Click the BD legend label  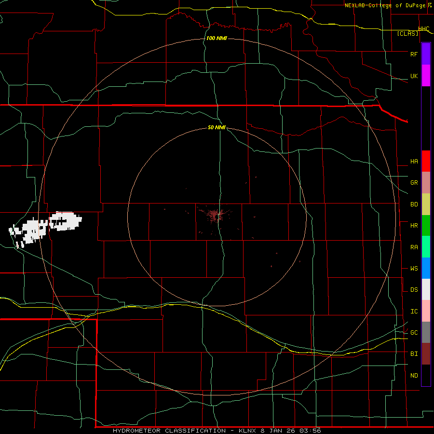(414, 204)
